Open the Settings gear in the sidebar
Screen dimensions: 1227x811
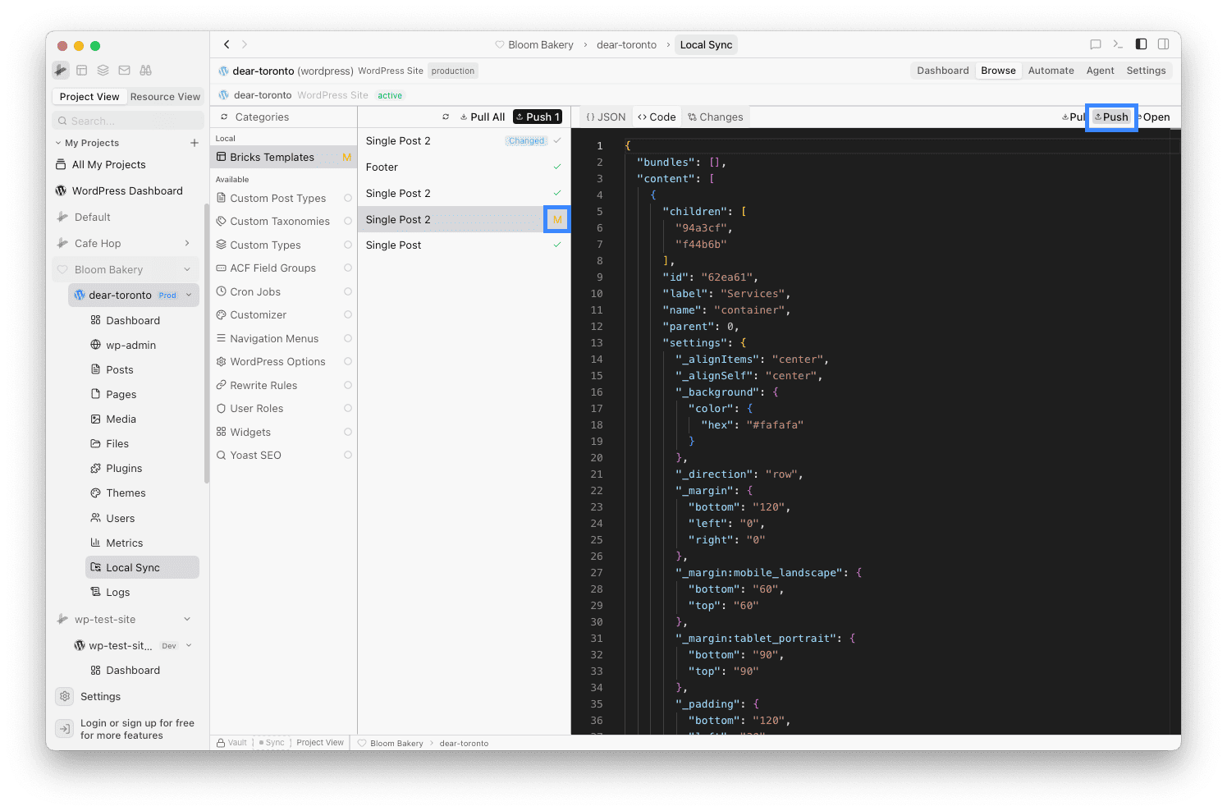point(65,696)
